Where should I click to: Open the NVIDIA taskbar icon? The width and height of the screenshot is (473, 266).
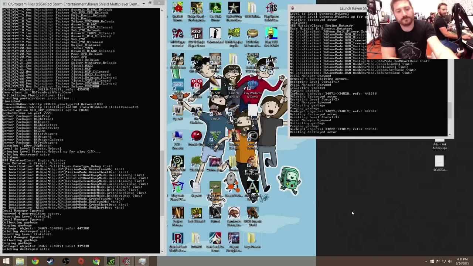tap(111, 261)
